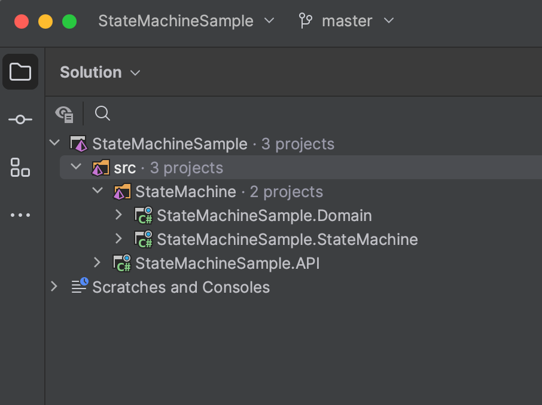This screenshot has height=405, width=542.
Task: Click the green macOS fullscreen button
Action: pos(69,20)
